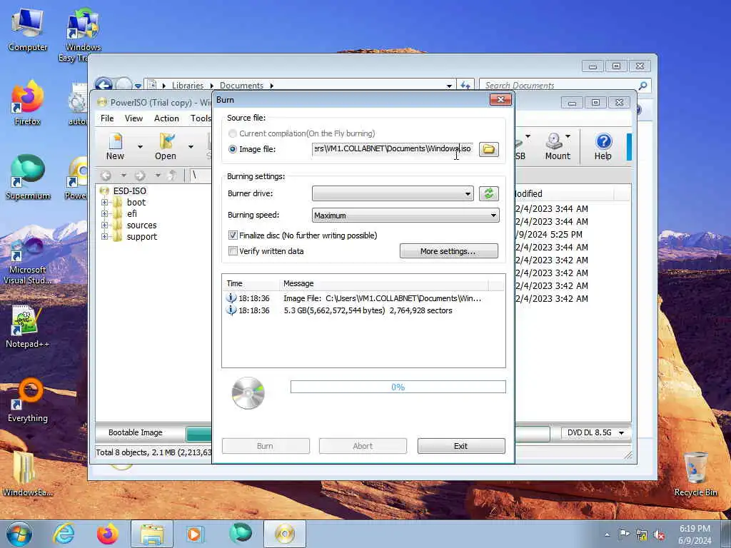Viewport: 731px width, 548px height.
Task: Click the Mount icon in PowerISO toolbar
Action: pos(557,147)
